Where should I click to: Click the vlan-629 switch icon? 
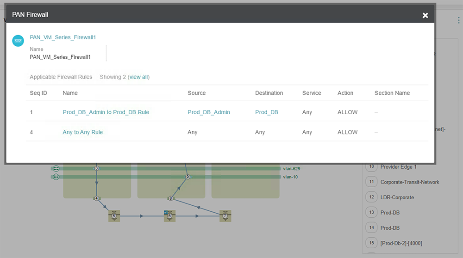pos(56,168)
